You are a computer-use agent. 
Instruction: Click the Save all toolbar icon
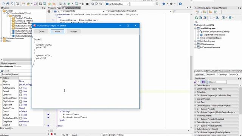tap(40, 4)
